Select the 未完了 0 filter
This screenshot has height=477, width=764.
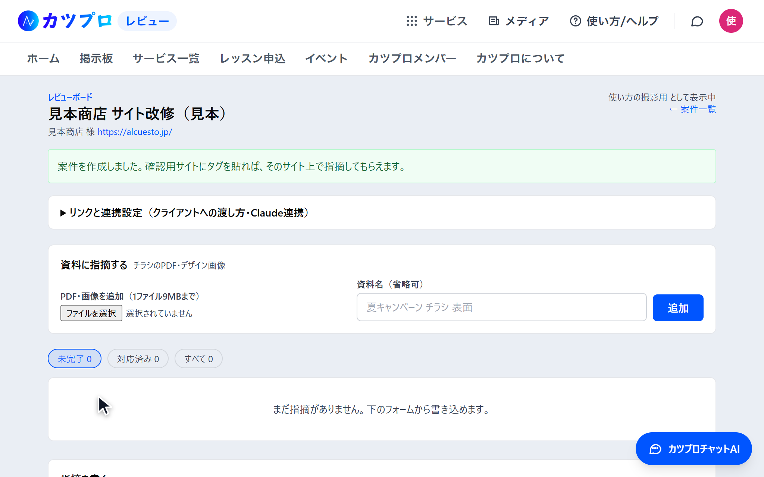click(75, 358)
